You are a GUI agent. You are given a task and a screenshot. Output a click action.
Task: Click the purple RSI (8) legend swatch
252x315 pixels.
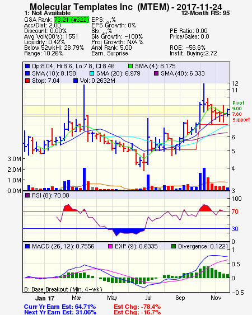tap(27, 195)
